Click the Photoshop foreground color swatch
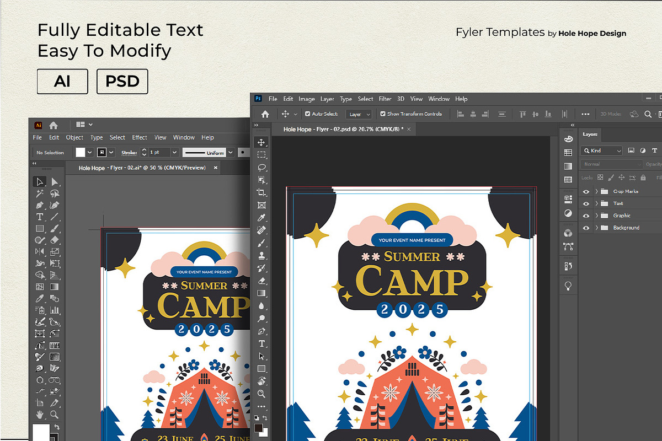 259,428
